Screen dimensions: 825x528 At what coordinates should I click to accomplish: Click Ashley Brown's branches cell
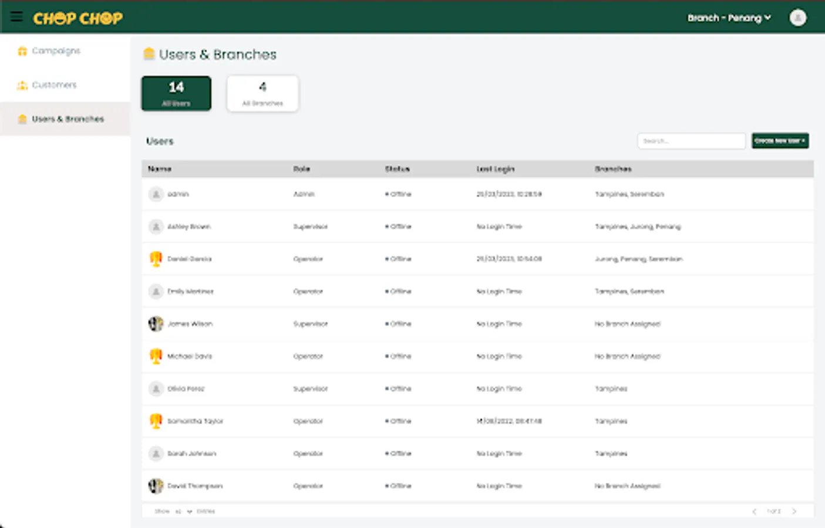[638, 226]
